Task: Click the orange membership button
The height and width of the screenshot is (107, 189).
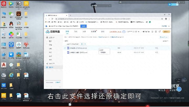Action: click(x=166, y=32)
